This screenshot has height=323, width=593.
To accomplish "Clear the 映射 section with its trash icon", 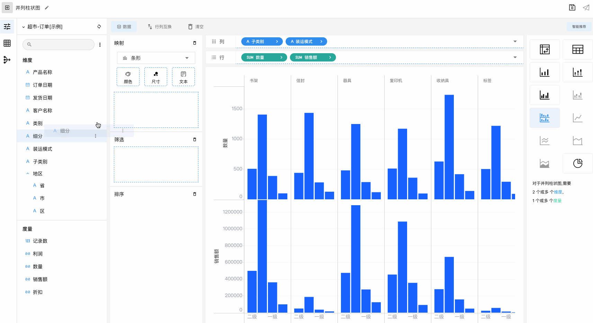I will [x=195, y=43].
